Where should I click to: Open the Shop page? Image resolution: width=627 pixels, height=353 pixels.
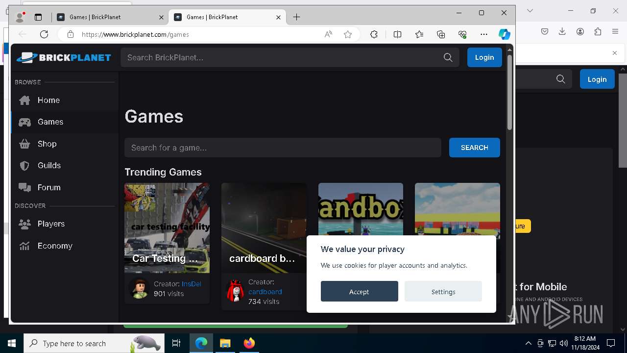[64, 144]
